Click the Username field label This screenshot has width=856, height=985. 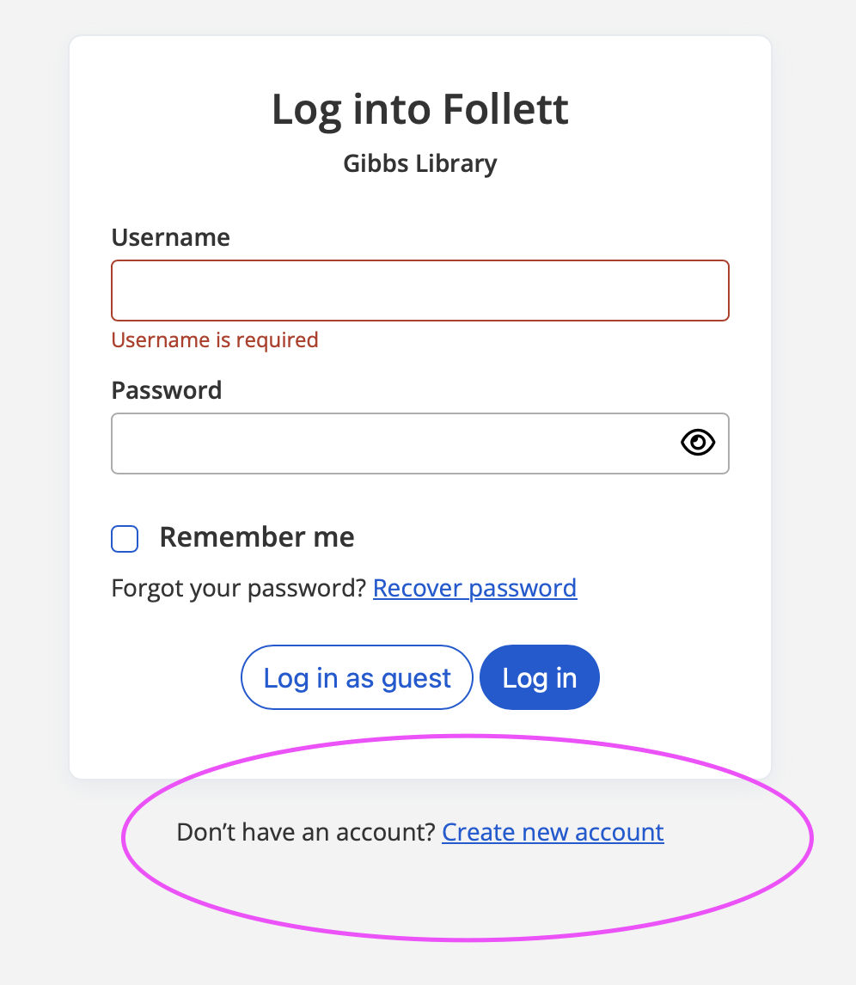coord(170,237)
